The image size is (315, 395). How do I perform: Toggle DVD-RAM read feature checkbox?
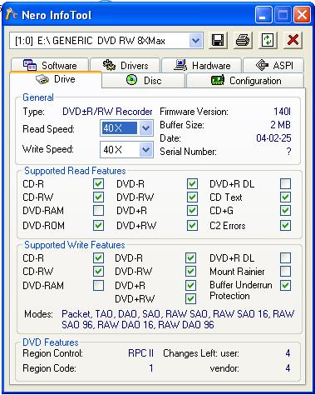[98, 211]
